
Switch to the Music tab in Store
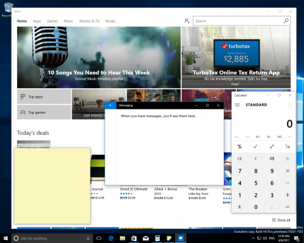68,21
